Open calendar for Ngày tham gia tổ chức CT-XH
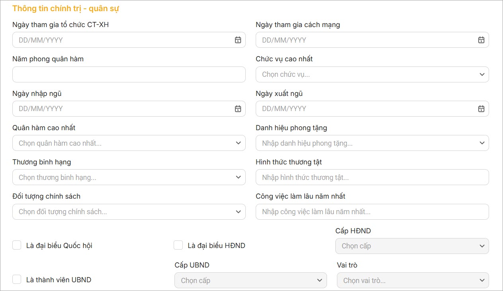The image size is (503, 291). [238, 40]
